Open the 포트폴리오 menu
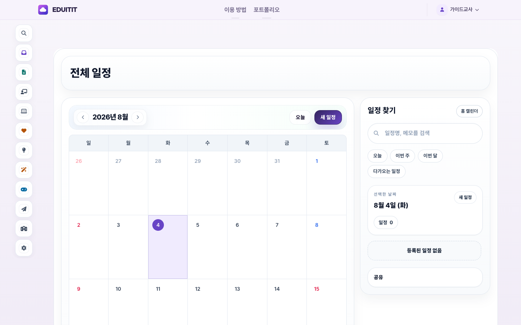Screen dimensions: 521x325 267,10
